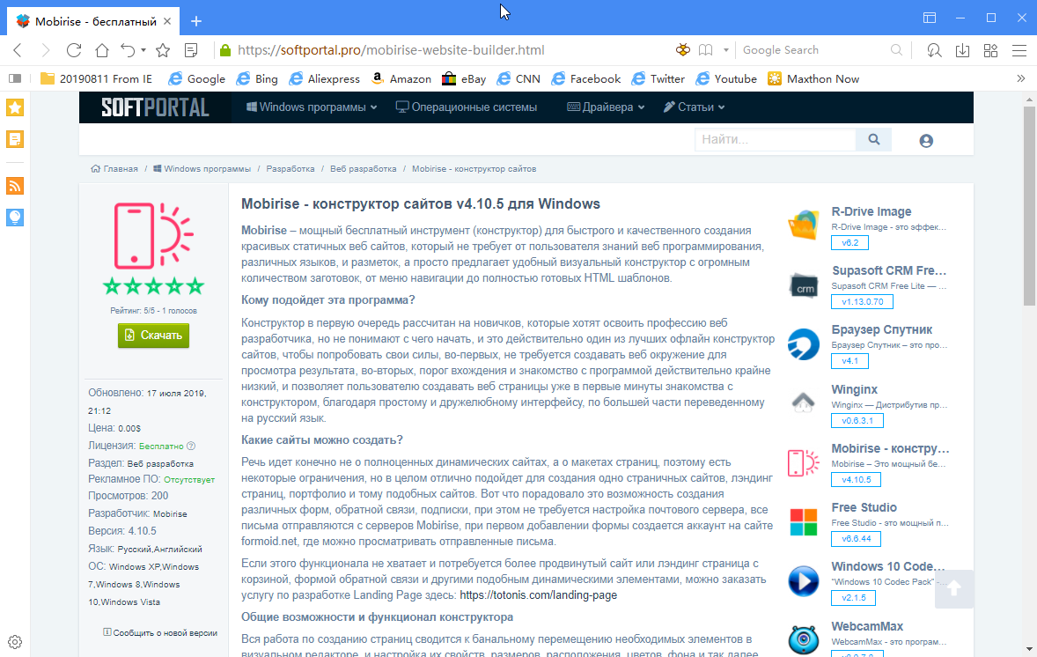Open Операционные системы menu item
The height and width of the screenshot is (657, 1037).
tap(467, 107)
